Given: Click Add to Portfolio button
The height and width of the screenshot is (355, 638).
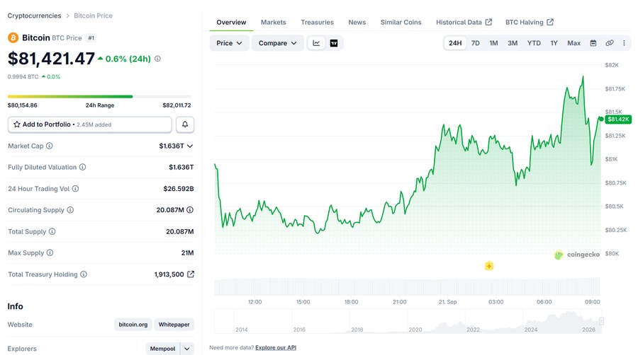Looking at the screenshot, I should pos(90,124).
